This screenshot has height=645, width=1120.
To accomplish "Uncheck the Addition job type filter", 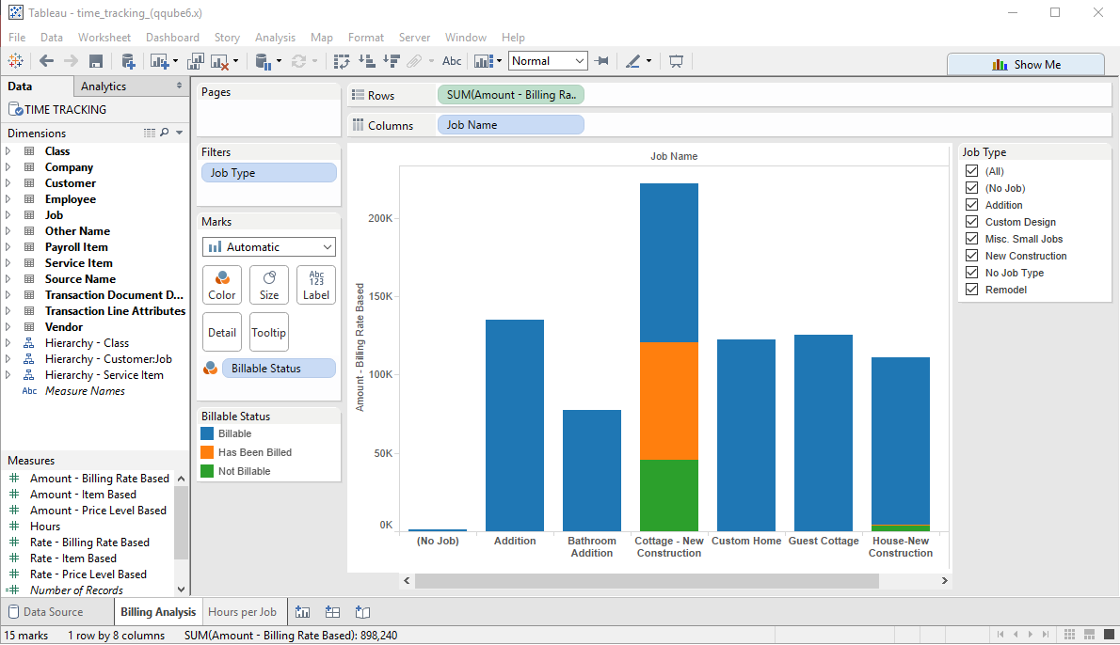I will 972,205.
